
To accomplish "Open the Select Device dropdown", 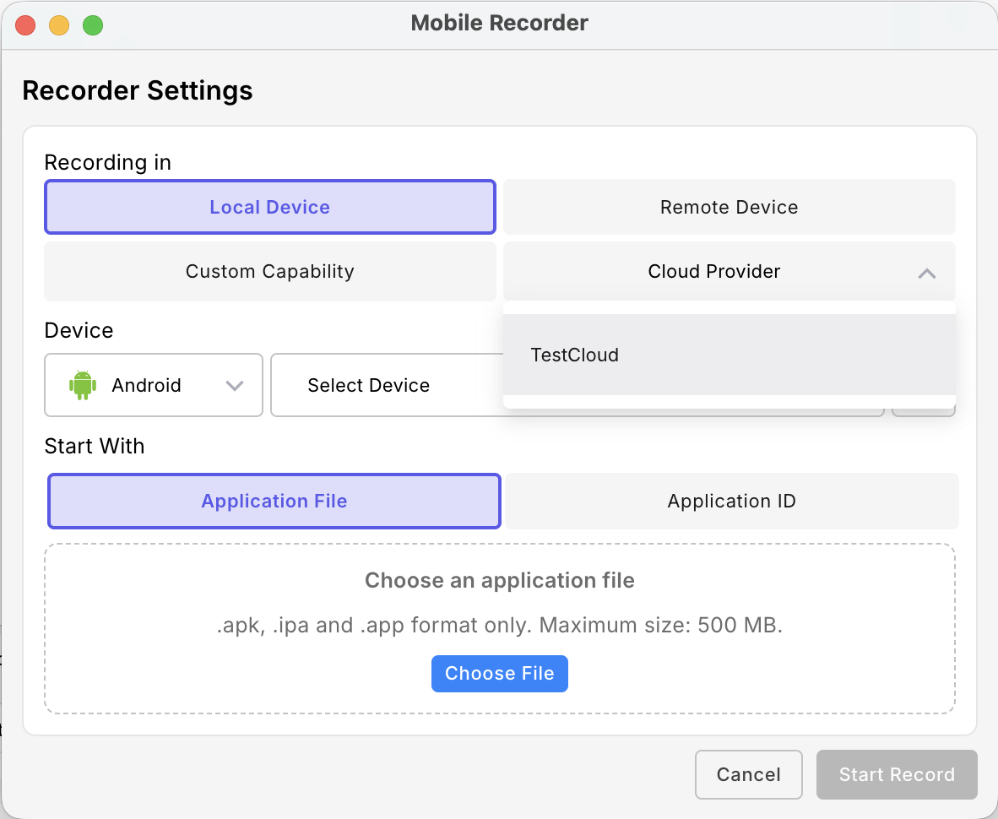I will click(369, 385).
